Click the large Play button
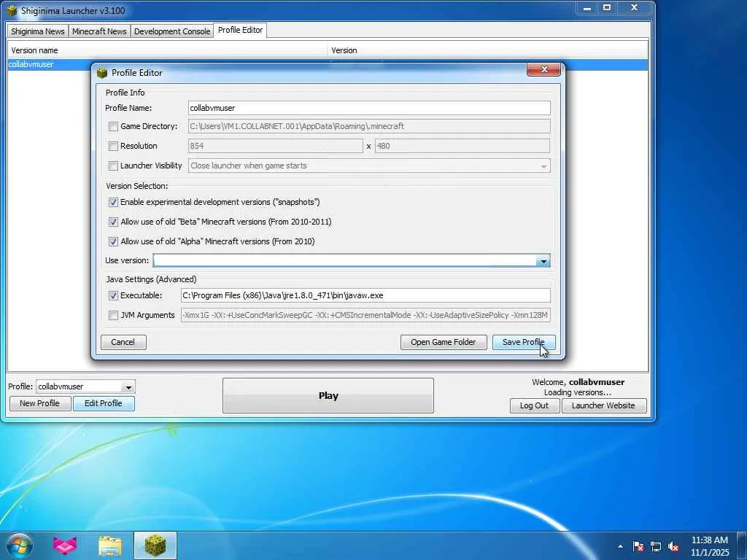 click(328, 396)
